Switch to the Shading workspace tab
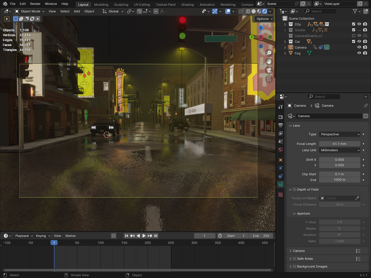The width and height of the screenshot is (371, 278). 188,5
